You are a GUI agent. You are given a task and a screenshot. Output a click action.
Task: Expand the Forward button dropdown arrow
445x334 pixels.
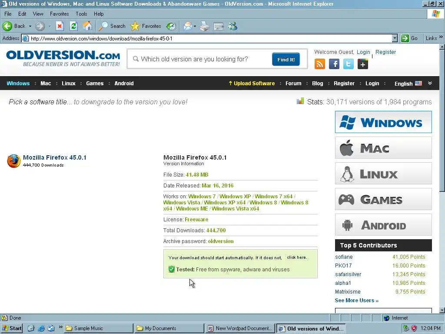pos(50,26)
